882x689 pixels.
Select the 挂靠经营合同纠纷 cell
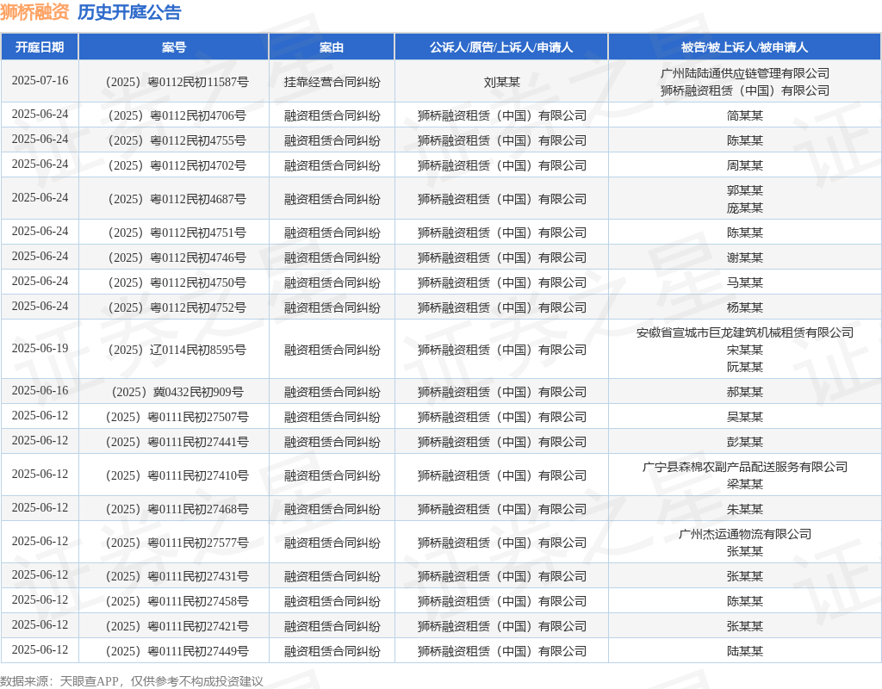pos(332,82)
